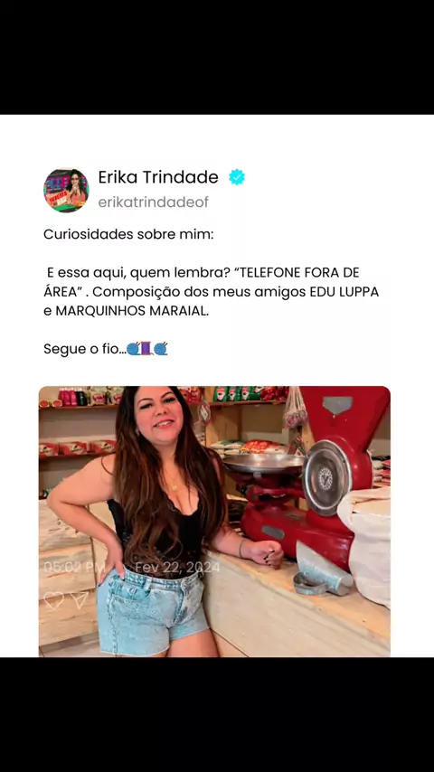Viewport: 434px width, 772px height.
Task: Open the photo of the smiling woman
Action: (x=214, y=522)
